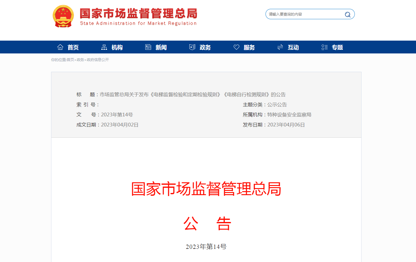Click the 你的位置 breadcrumb label
416x262 pixels.
click(x=59, y=60)
